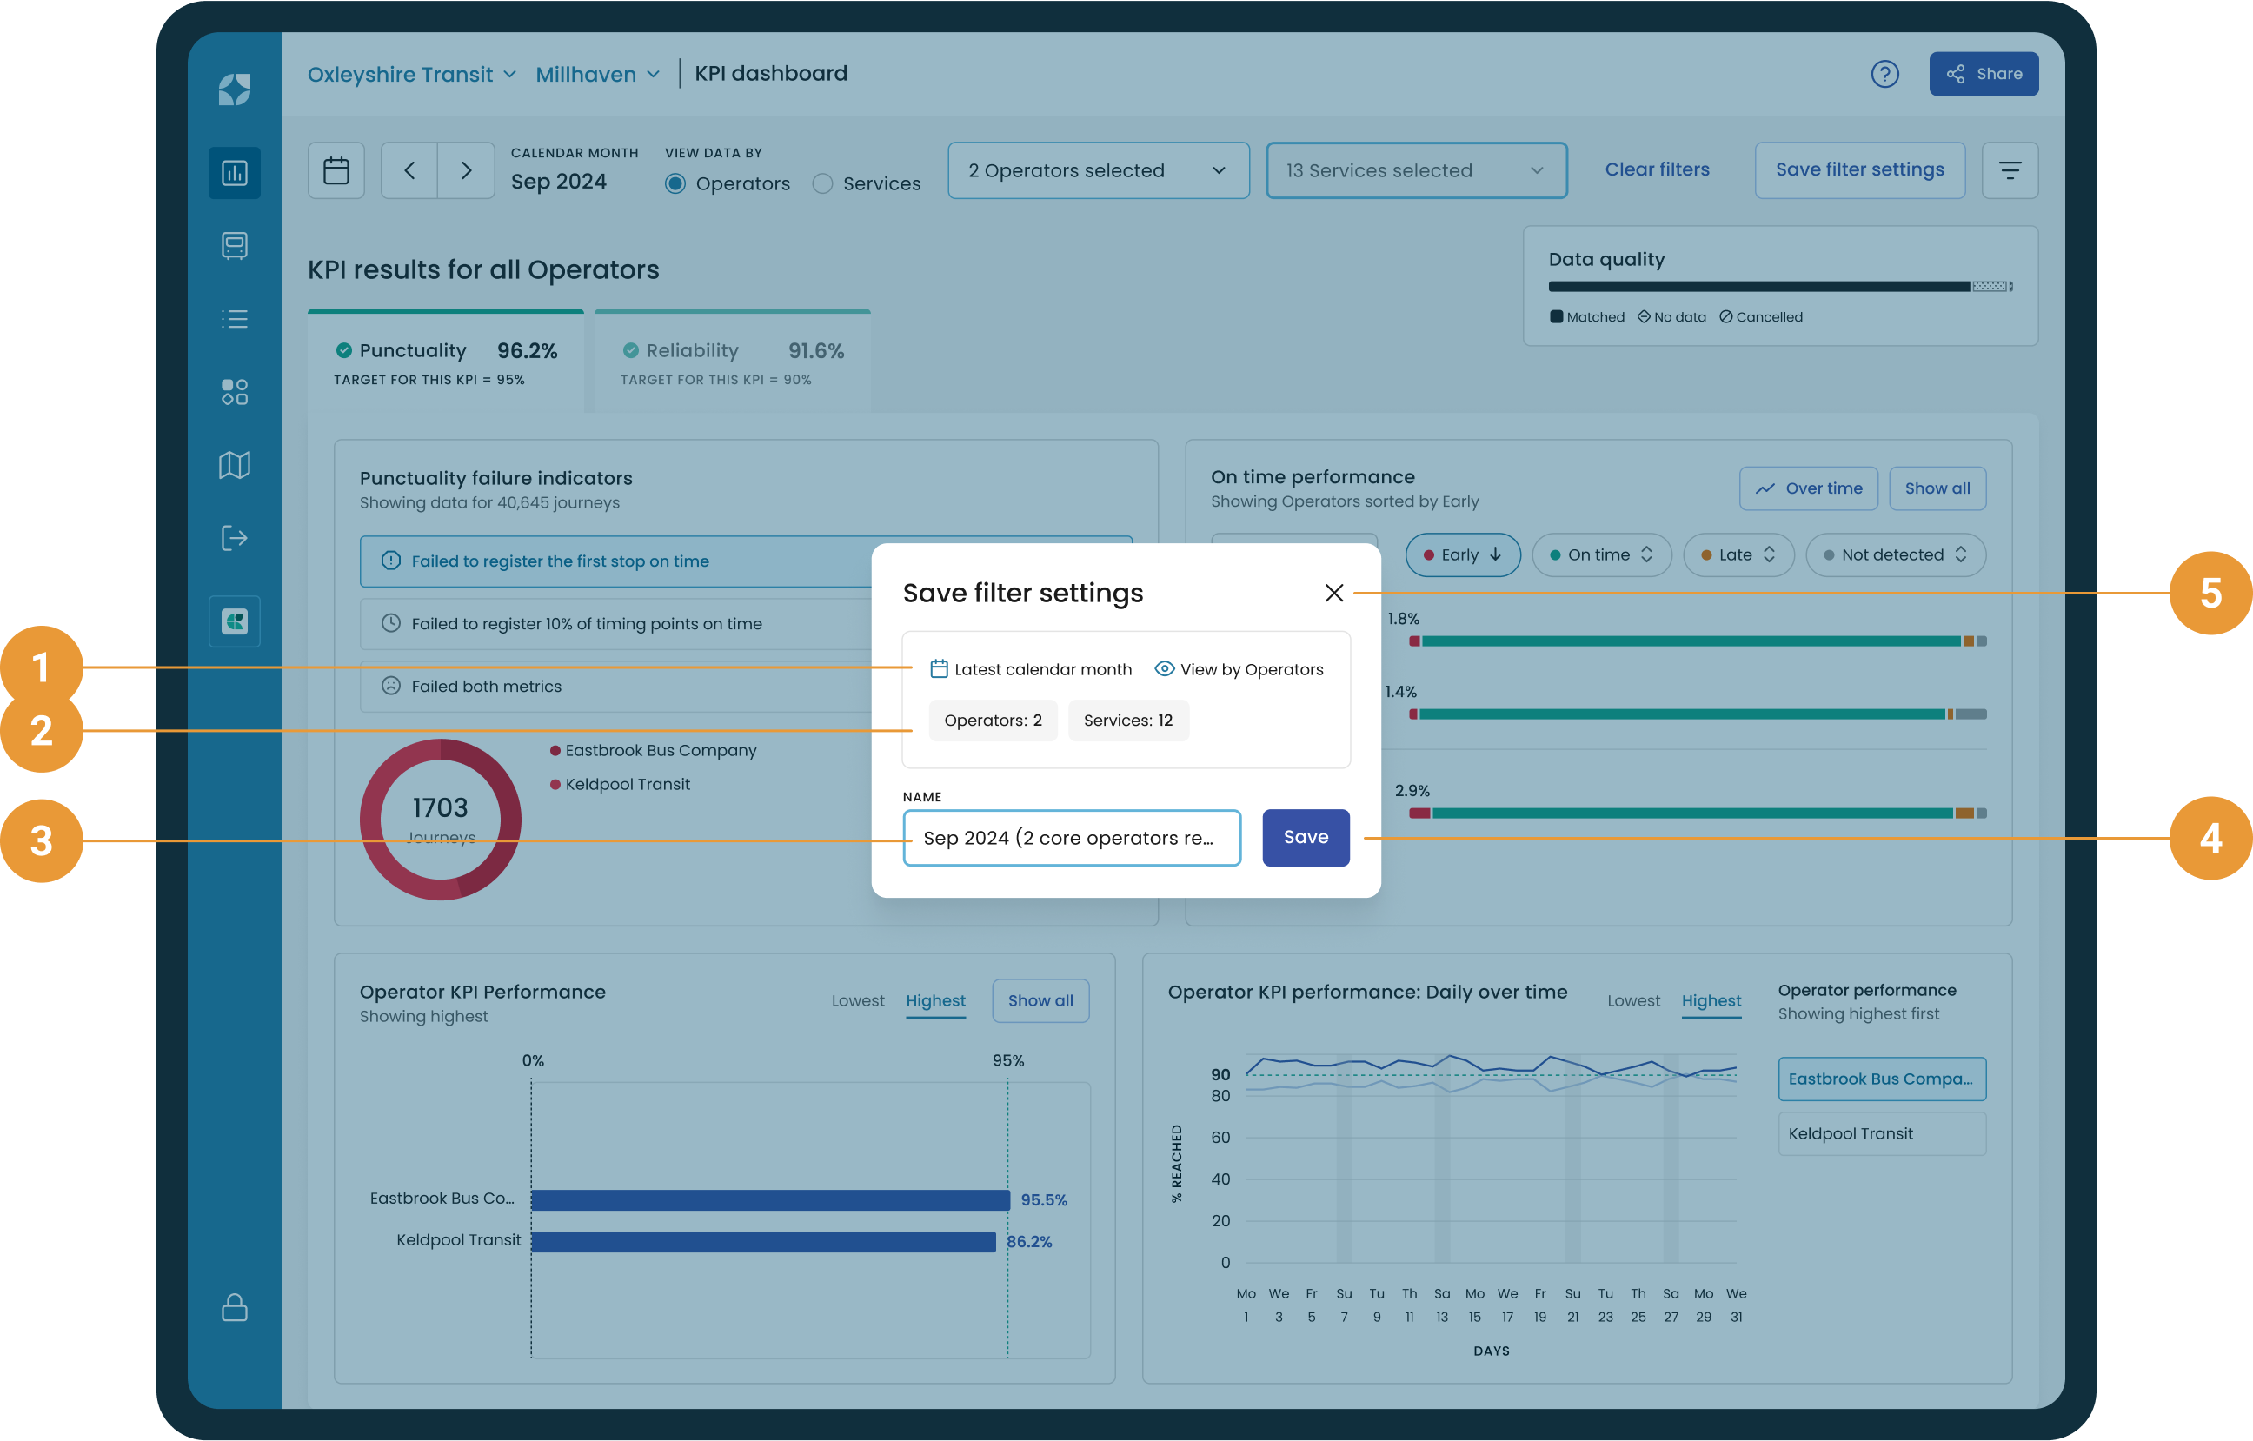Open the bus icon in sidebar
The image size is (2253, 1441).
click(234, 246)
